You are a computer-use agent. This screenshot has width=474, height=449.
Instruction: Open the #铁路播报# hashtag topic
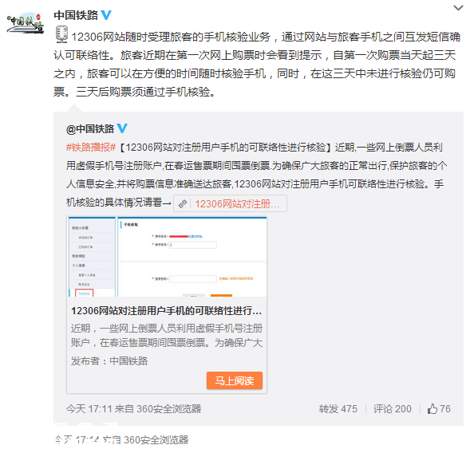coord(91,148)
